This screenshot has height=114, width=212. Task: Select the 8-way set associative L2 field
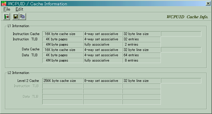pyautogui.click(x=103, y=81)
